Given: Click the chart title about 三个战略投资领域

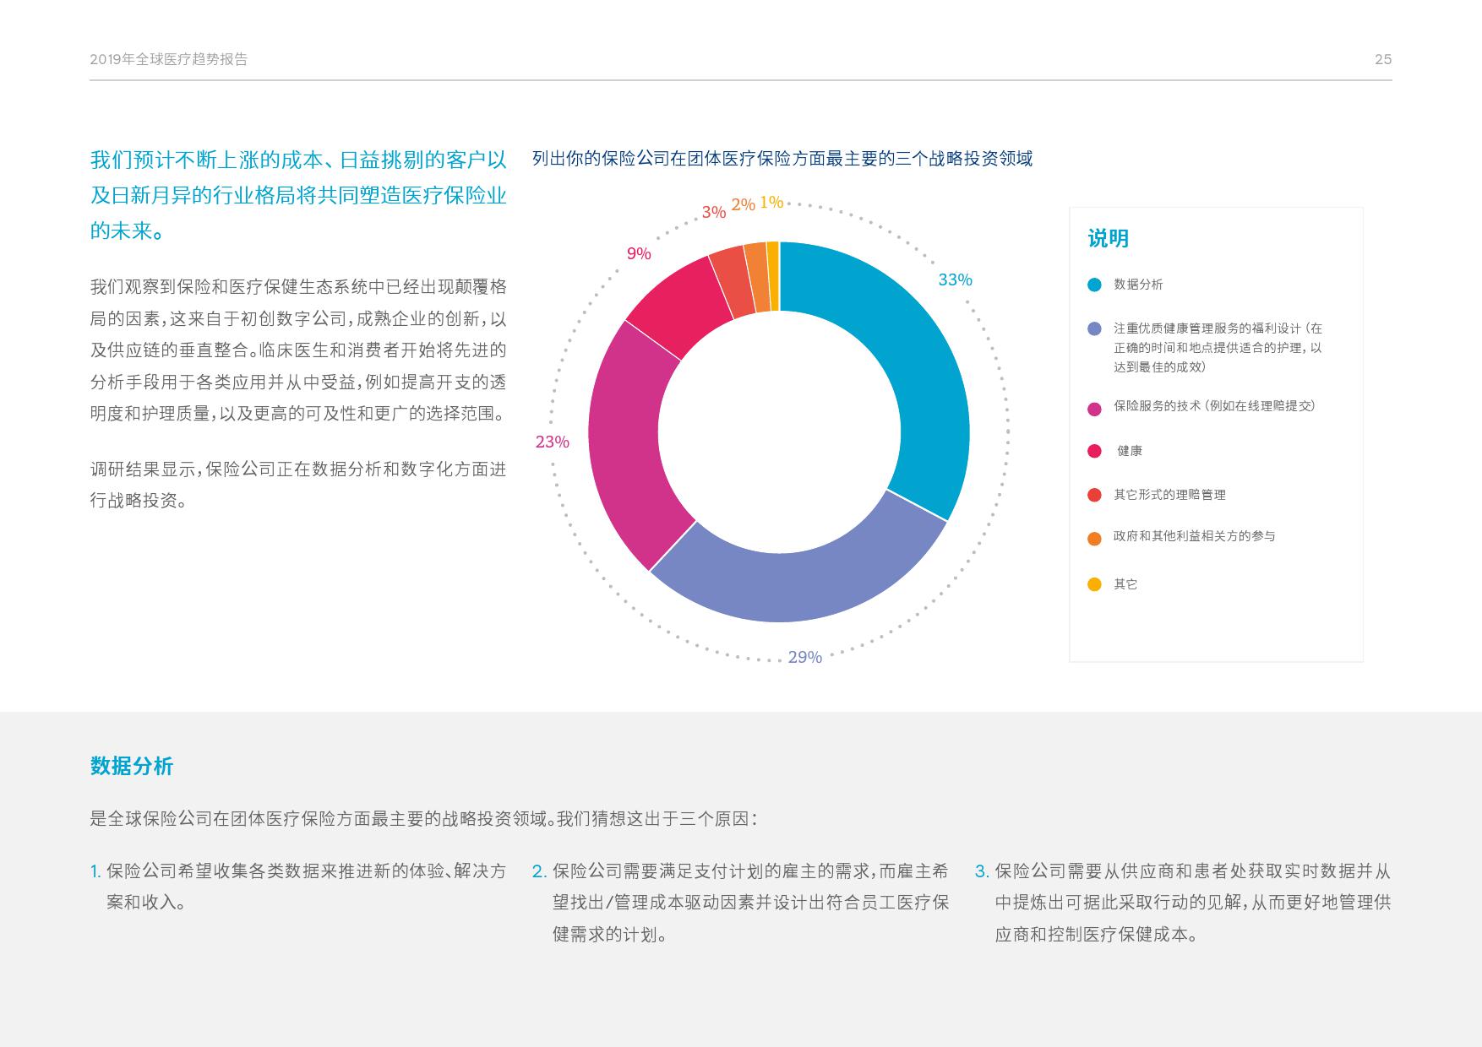Looking at the screenshot, I should tap(782, 159).
